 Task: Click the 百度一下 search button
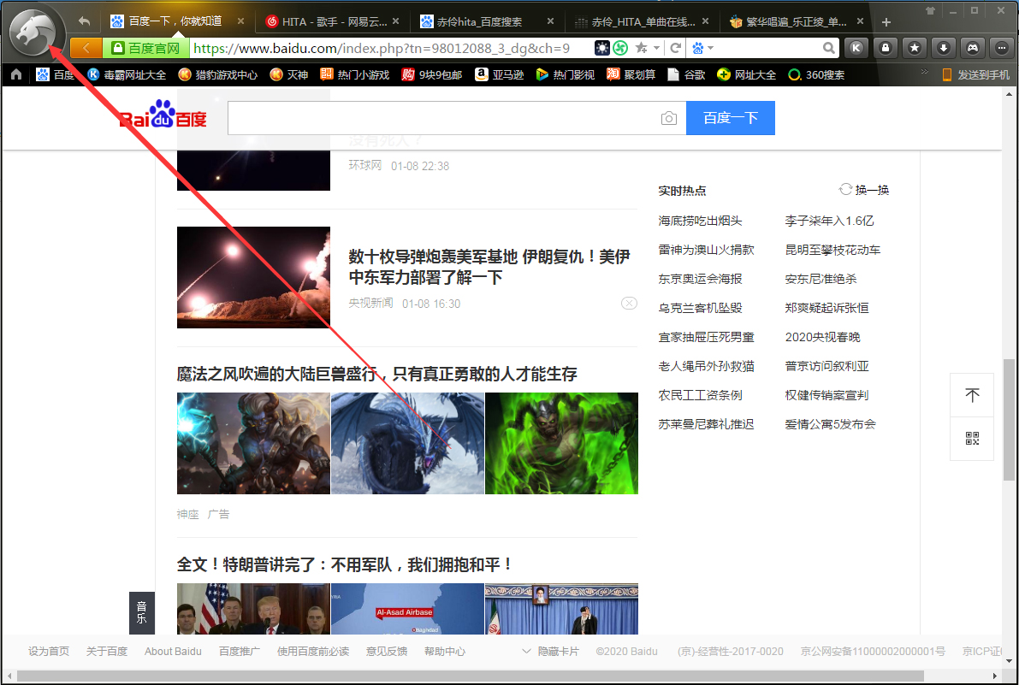730,118
